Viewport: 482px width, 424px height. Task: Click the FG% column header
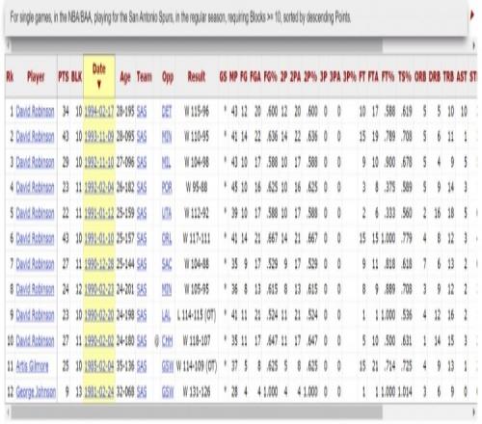pos(270,77)
